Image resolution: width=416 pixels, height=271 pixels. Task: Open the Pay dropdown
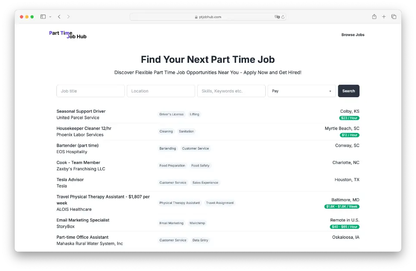click(301, 91)
